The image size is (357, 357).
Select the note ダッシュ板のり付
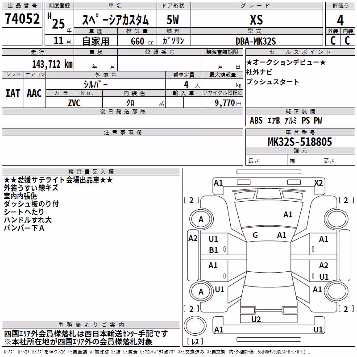pos(31,204)
